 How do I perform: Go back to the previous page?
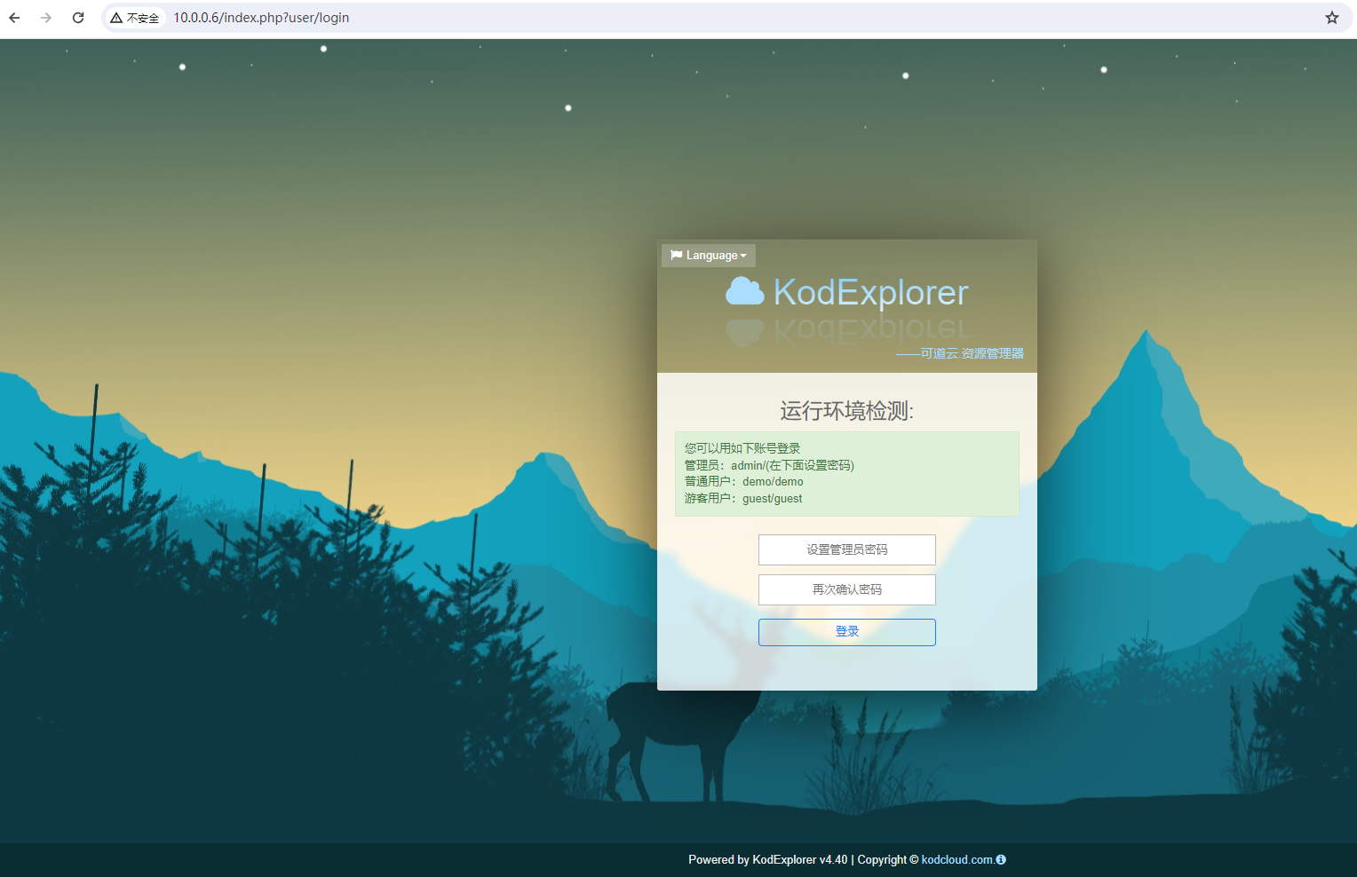pyautogui.click(x=14, y=18)
